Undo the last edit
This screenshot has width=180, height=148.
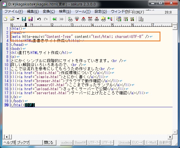[x=39, y=19]
